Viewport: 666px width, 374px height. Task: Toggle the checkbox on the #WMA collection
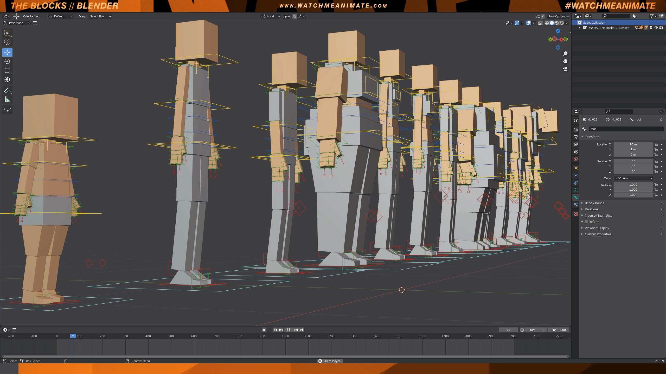click(650, 28)
